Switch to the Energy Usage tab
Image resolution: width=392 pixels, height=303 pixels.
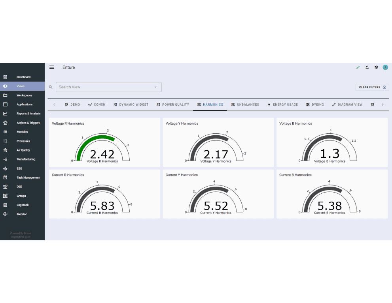click(283, 105)
